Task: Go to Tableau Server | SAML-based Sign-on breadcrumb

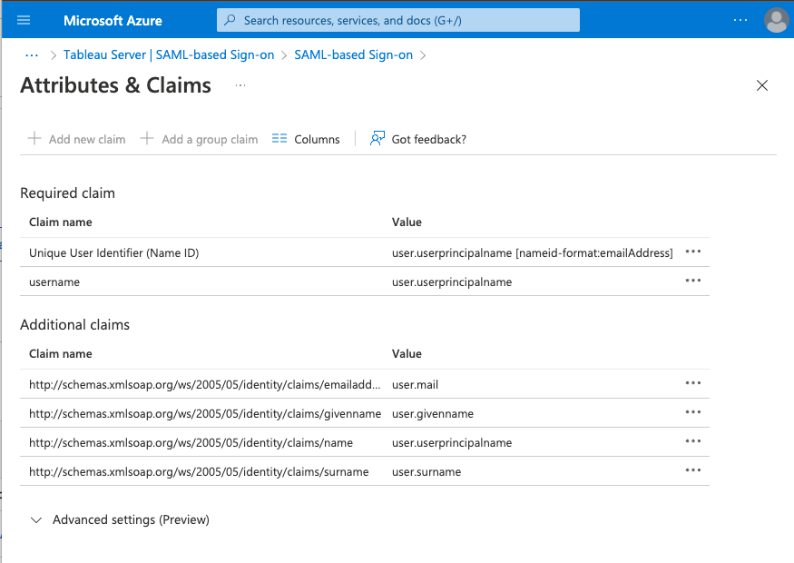Action: click(169, 54)
